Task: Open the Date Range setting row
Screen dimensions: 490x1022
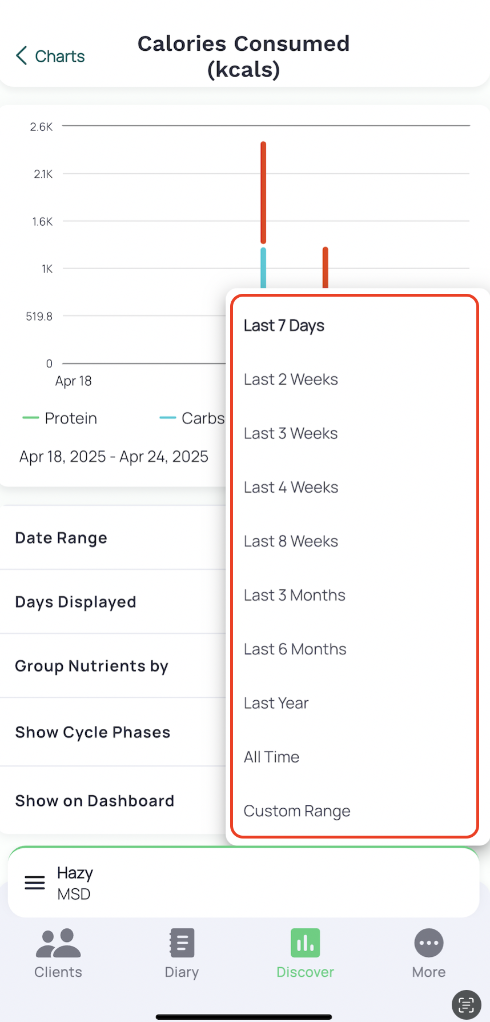Action: coord(113,538)
